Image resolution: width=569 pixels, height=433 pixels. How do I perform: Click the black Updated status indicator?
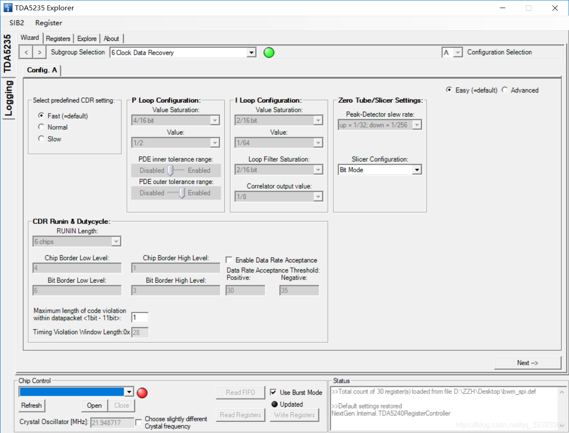click(275, 404)
